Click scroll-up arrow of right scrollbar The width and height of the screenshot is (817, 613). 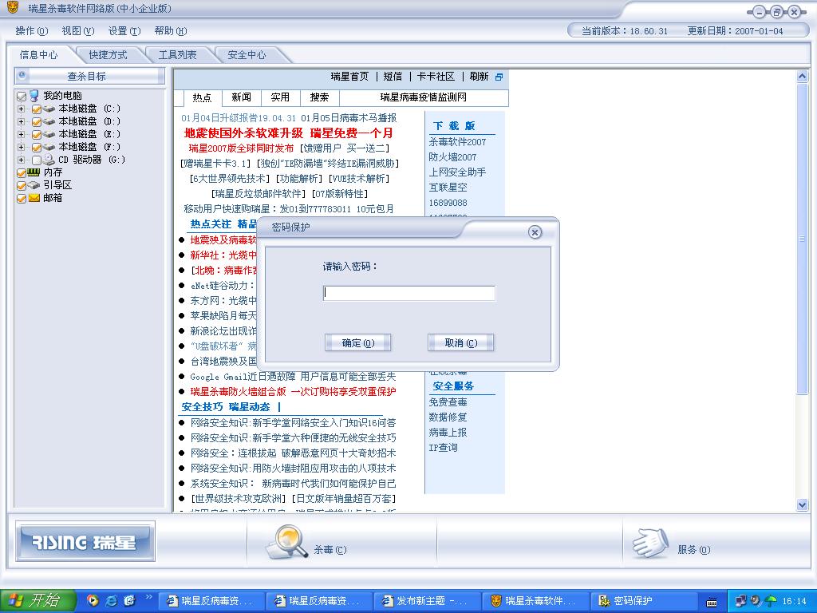802,77
